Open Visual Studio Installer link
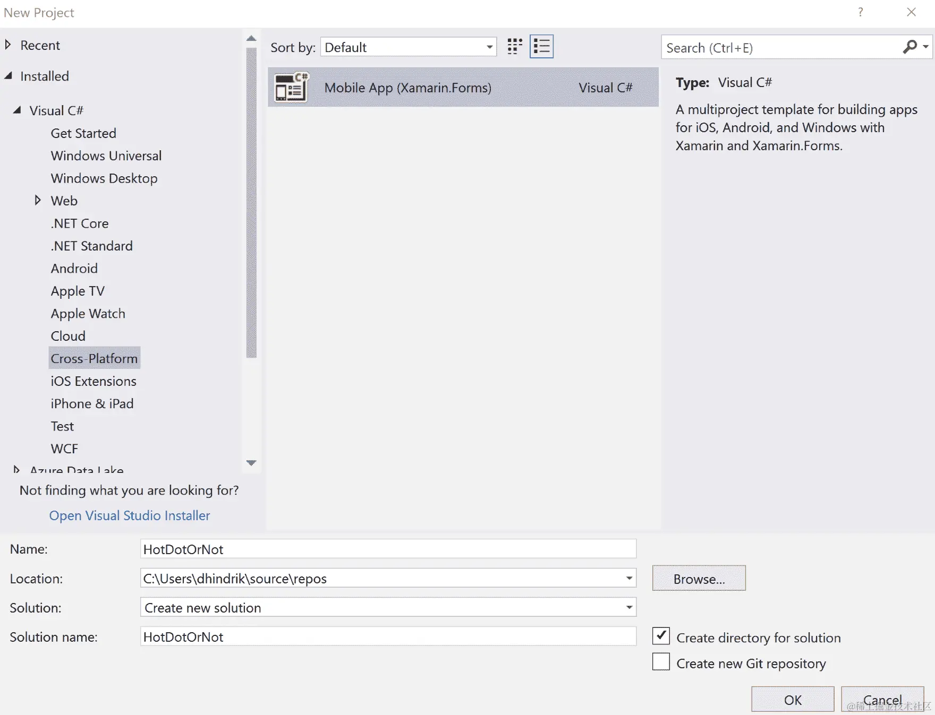This screenshot has height=715, width=935. [x=130, y=515]
